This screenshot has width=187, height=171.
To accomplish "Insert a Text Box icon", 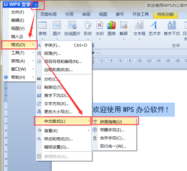I will 139,25.
